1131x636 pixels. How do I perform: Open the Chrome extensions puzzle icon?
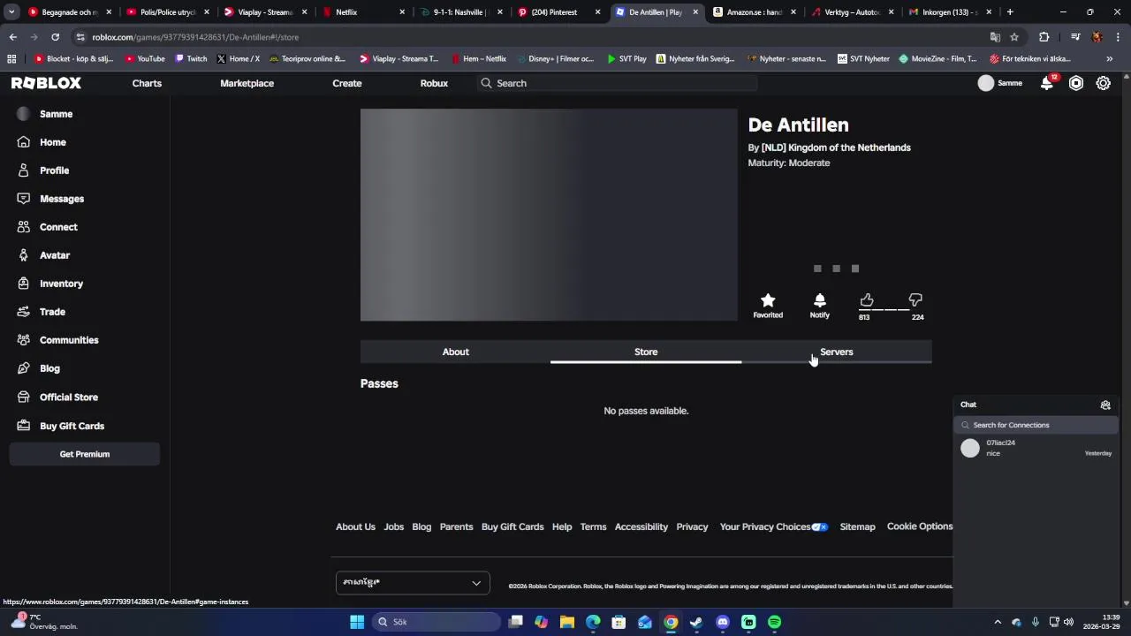pyautogui.click(x=1044, y=37)
